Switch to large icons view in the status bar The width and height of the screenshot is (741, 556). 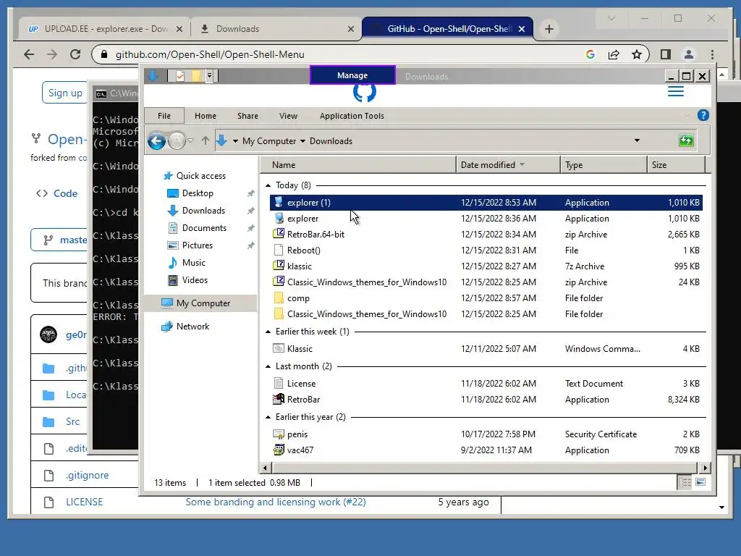click(700, 482)
